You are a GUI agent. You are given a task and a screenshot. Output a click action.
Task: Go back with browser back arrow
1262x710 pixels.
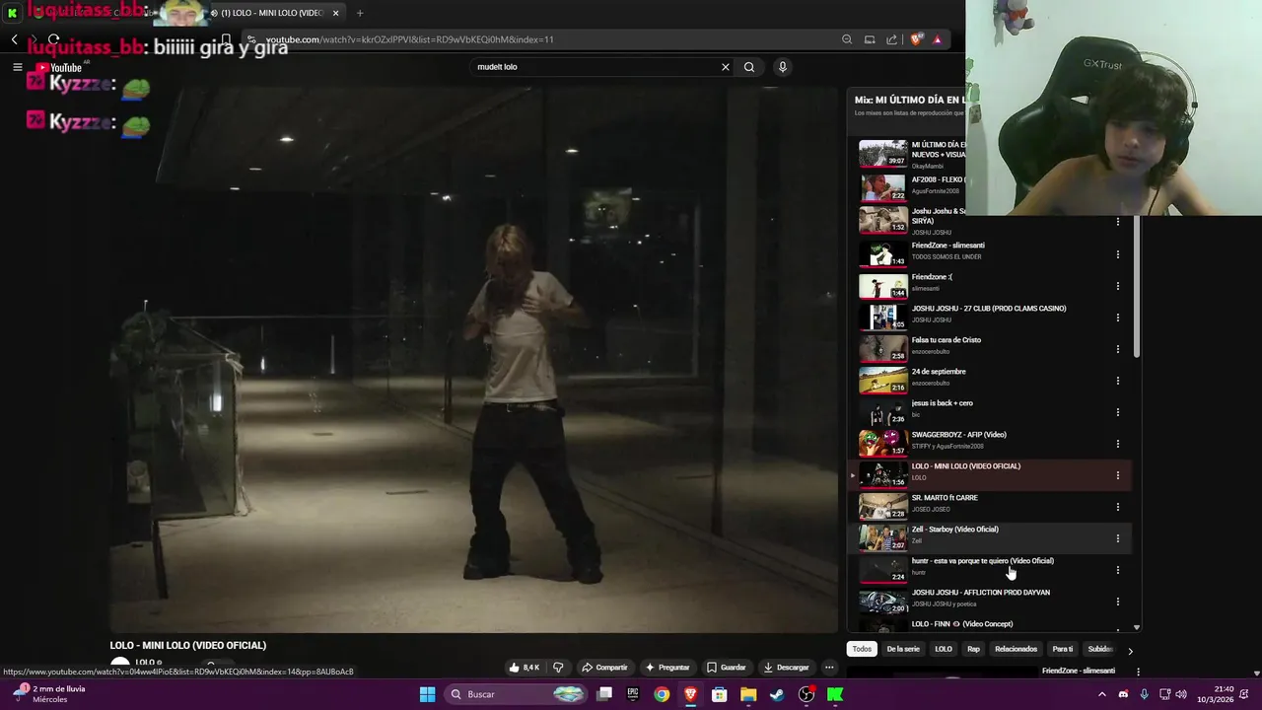(14, 39)
